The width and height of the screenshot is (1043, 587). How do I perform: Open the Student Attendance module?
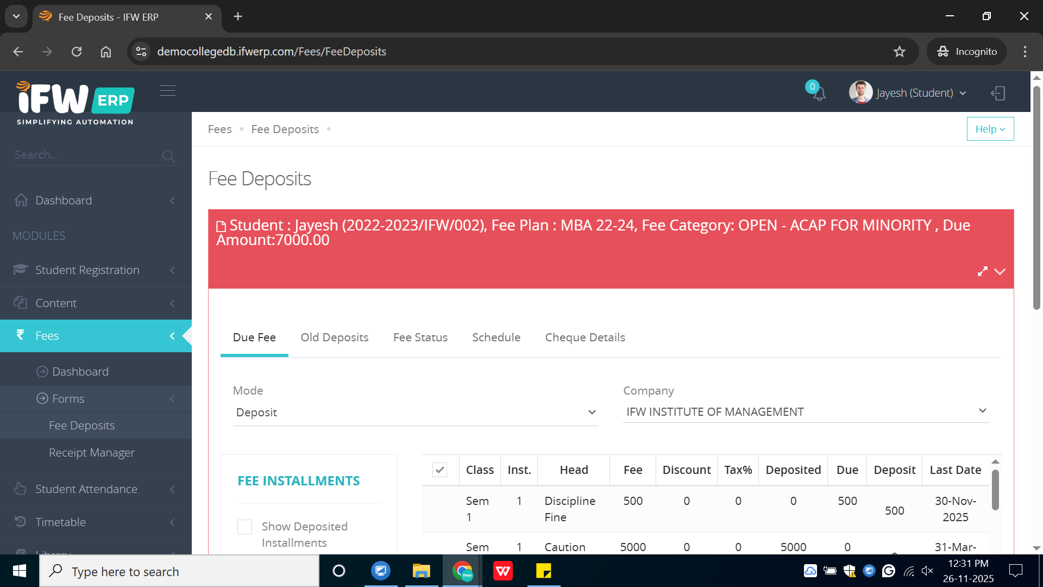pos(96,489)
